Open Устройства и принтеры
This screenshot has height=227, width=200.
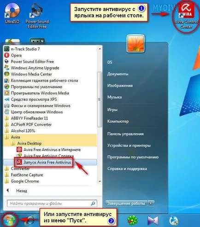pyautogui.click(x=129, y=146)
